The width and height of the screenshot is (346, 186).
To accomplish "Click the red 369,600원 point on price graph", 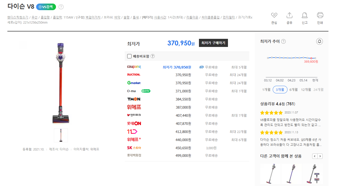I will 311,58.
